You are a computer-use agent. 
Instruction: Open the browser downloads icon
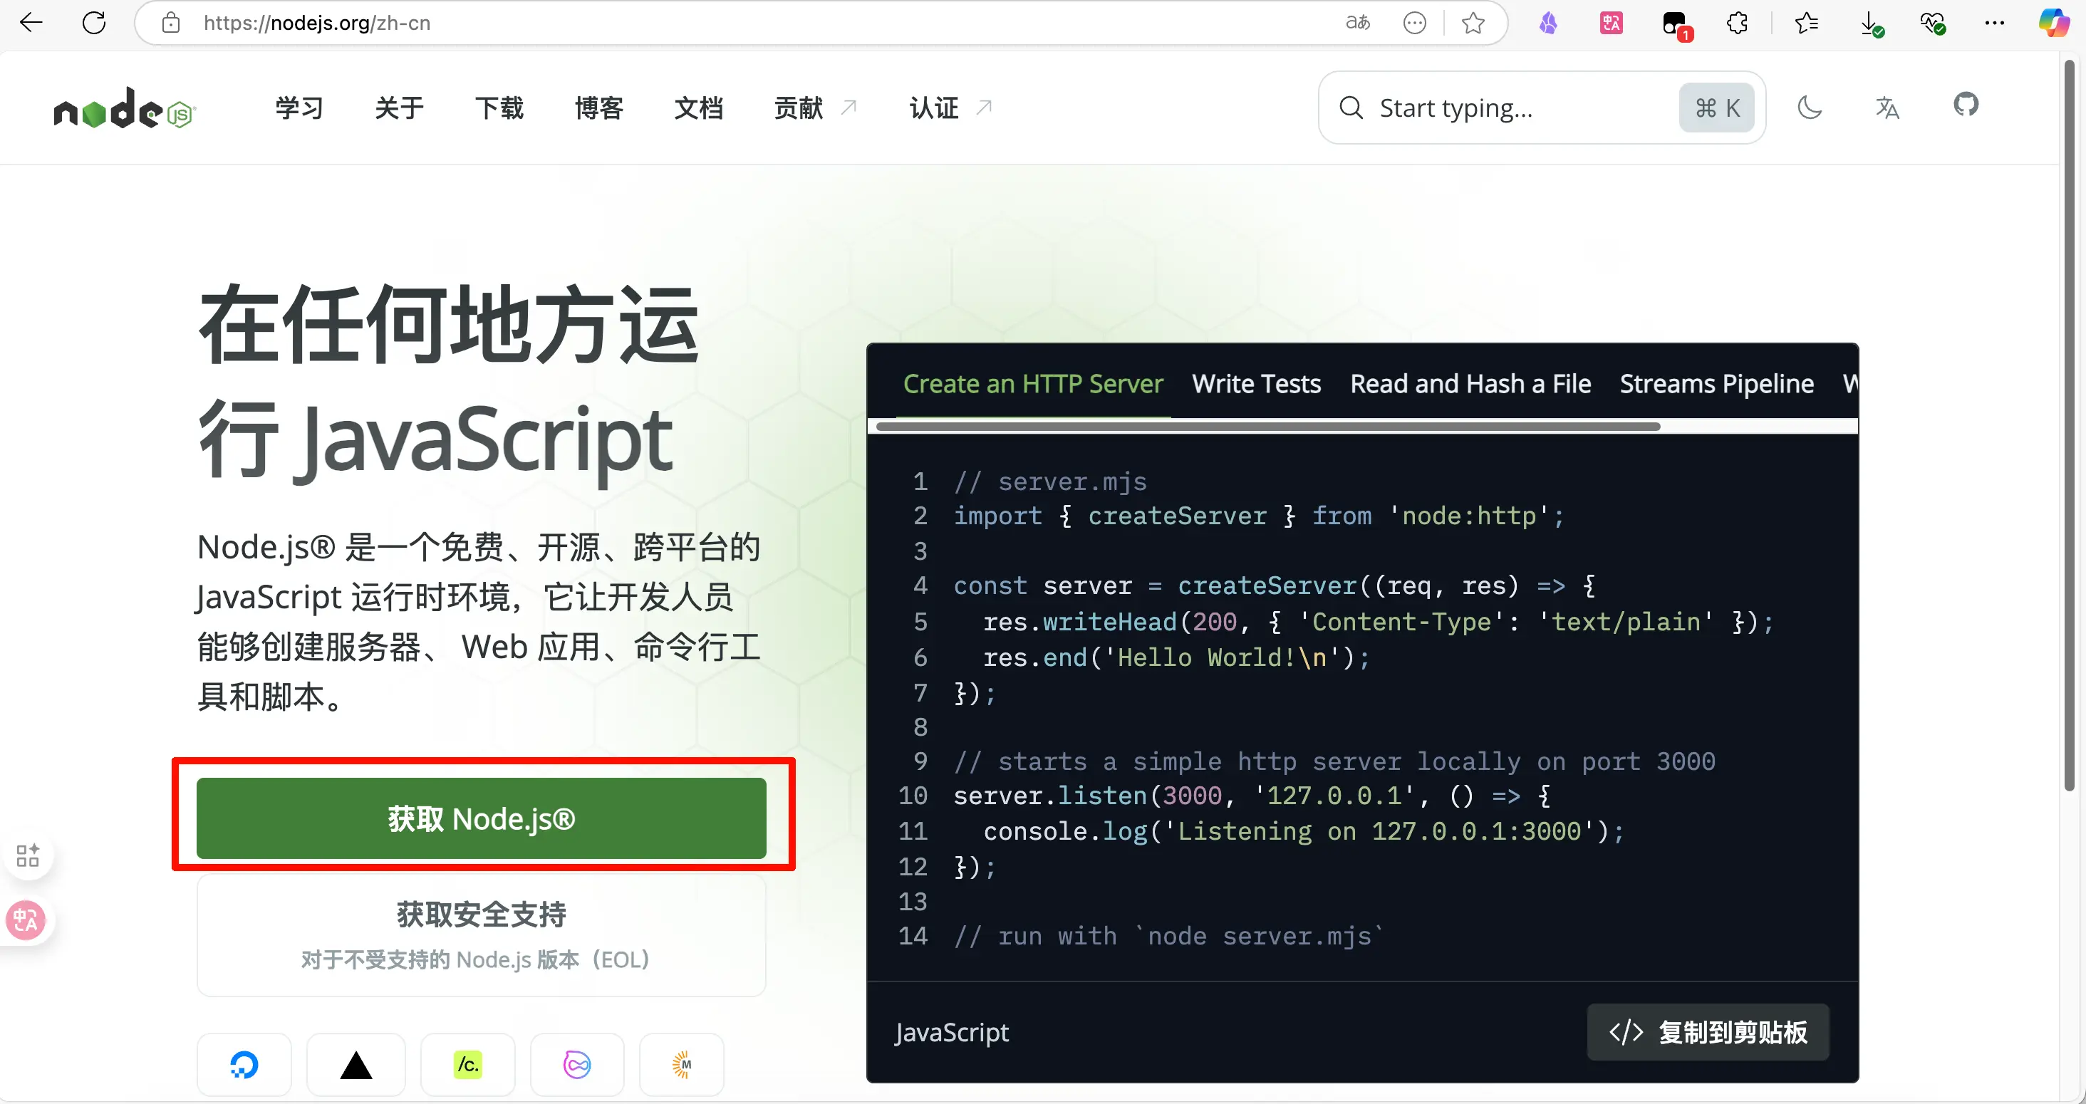tap(1870, 23)
